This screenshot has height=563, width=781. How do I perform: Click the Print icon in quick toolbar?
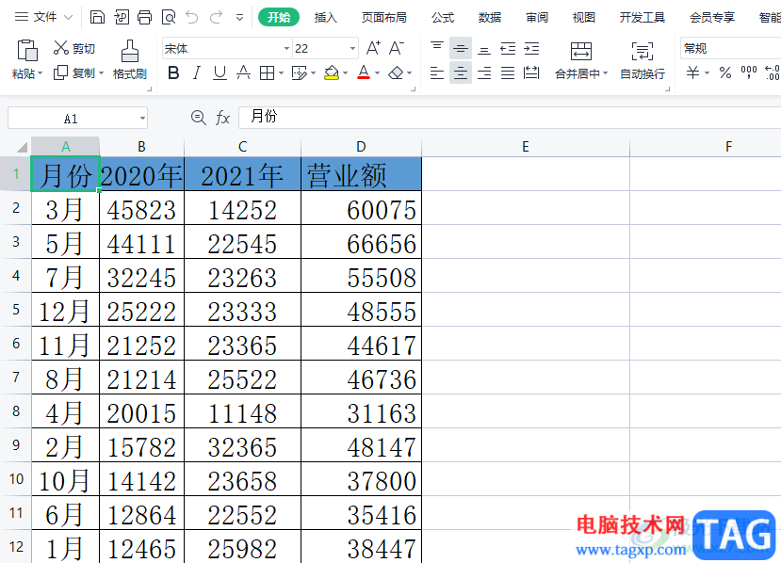click(x=144, y=18)
